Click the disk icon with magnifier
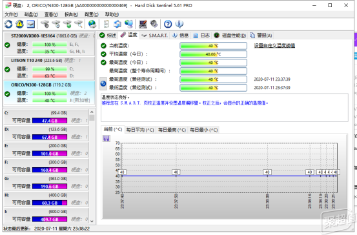The height and width of the screenshot is (235, 357). 79,24
